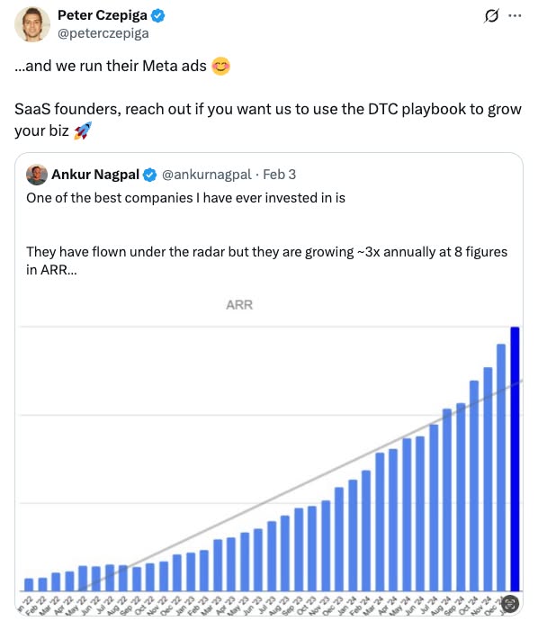Click the dark icon at chart's bottom-right corner

pyautogui.click(x=510, y=603)
